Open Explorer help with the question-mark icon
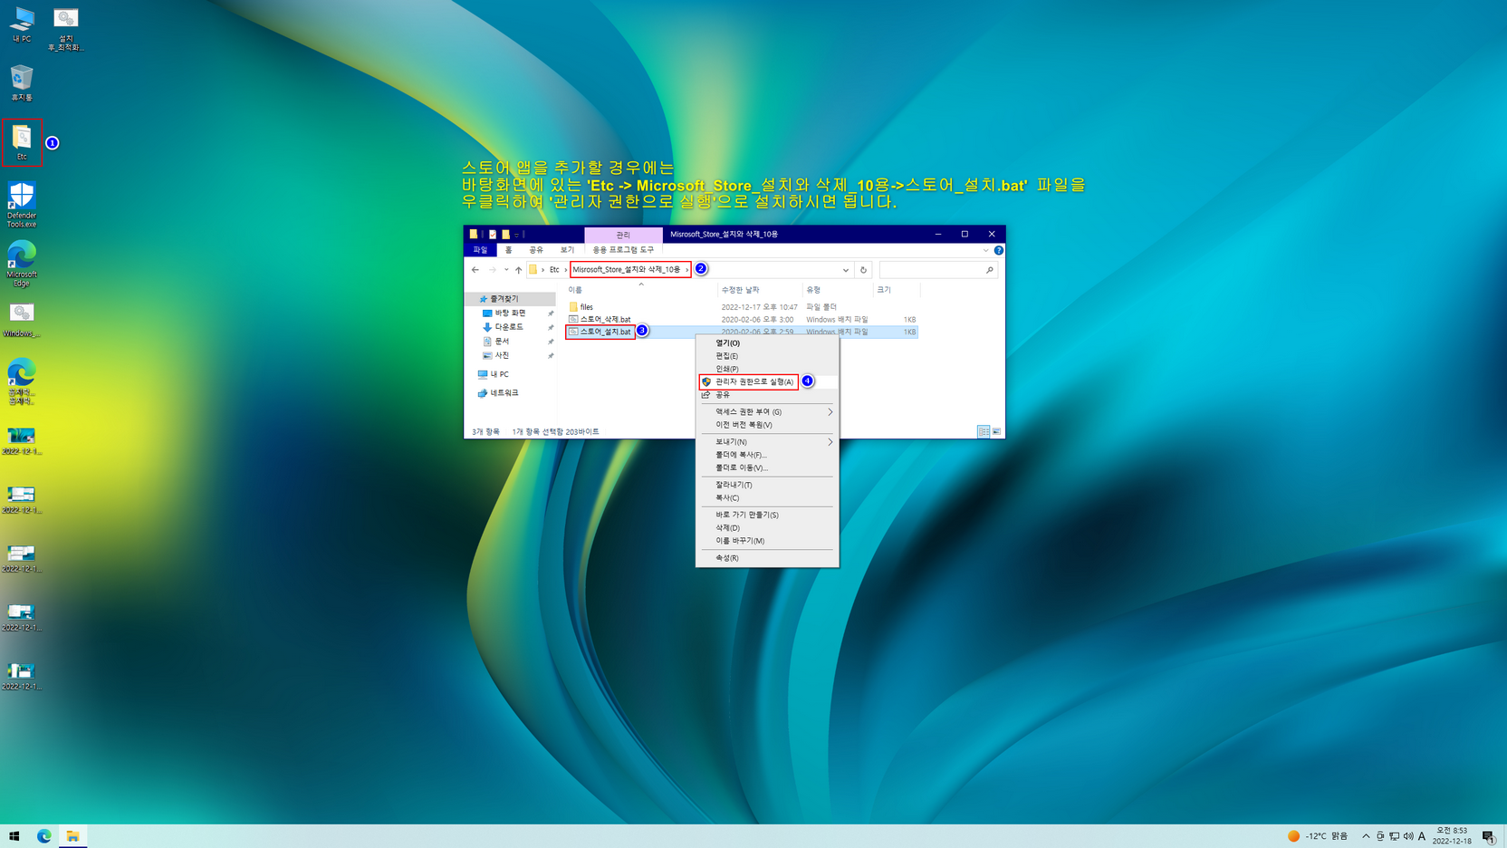1507x848 pixels. pos(998,250)
